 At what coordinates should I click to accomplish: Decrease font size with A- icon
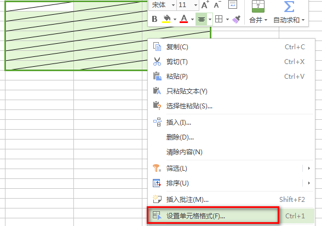click(x=217, y=5)
